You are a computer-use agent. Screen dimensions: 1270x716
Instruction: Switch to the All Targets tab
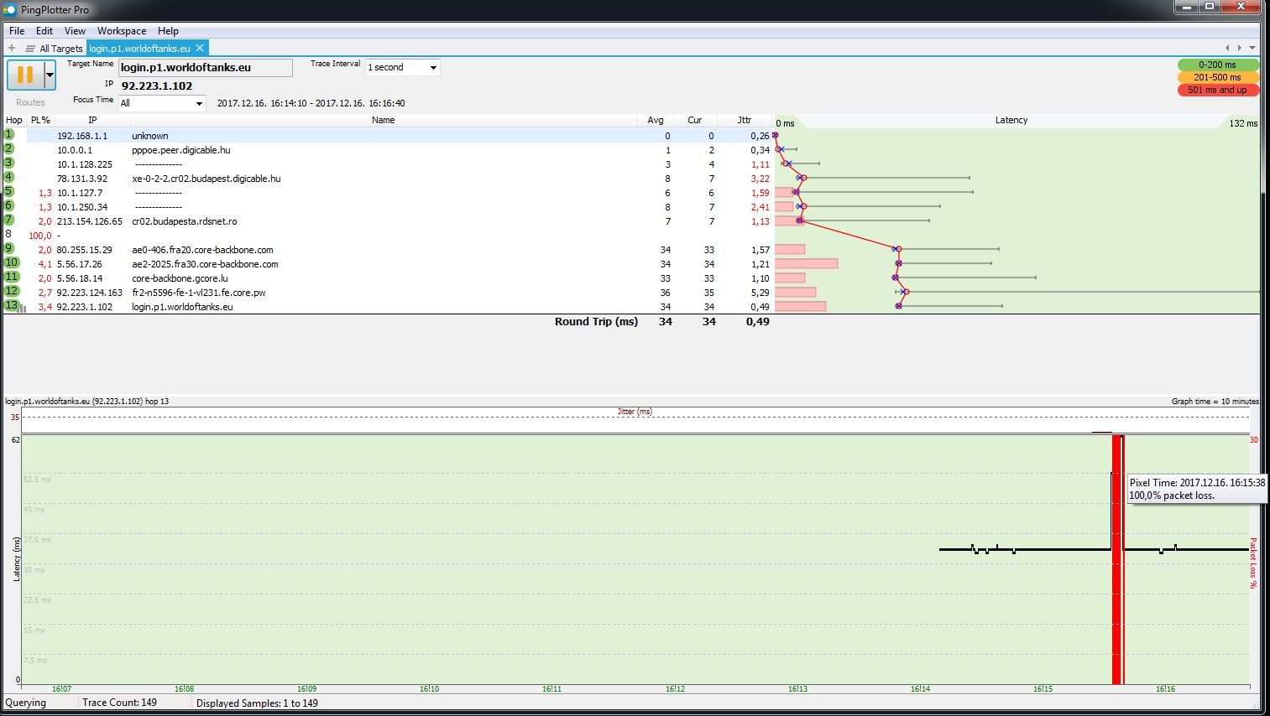tap(61, 49)
